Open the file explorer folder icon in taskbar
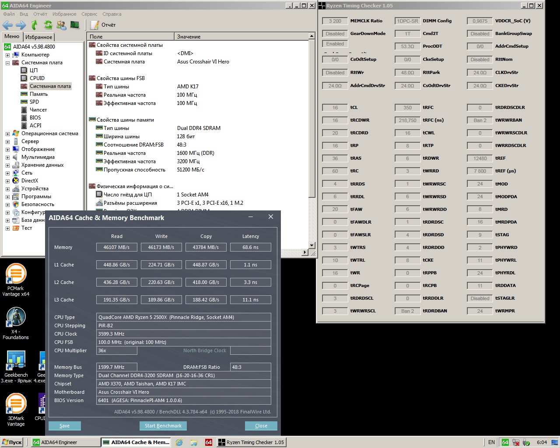Viewport: 560px width, 448px height. (x=193, y=442)
